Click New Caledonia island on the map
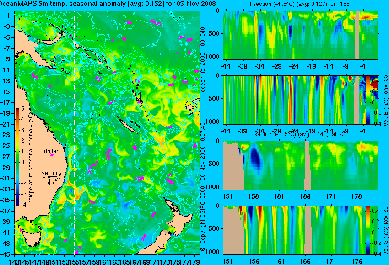The height and width of the screenshot is (265, 389). [x=126, y=126]
